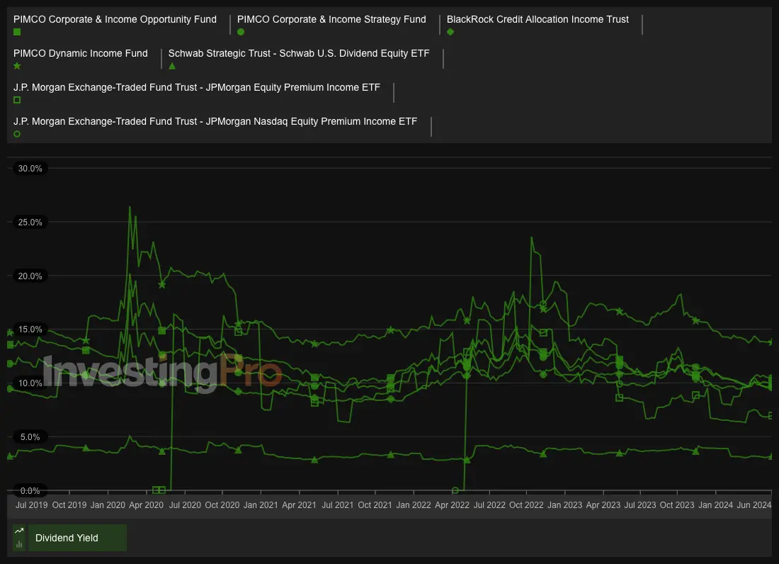Click the Jul 2022 date label
The width and height of the screenshot is (779, 564).
coord(489,505)
